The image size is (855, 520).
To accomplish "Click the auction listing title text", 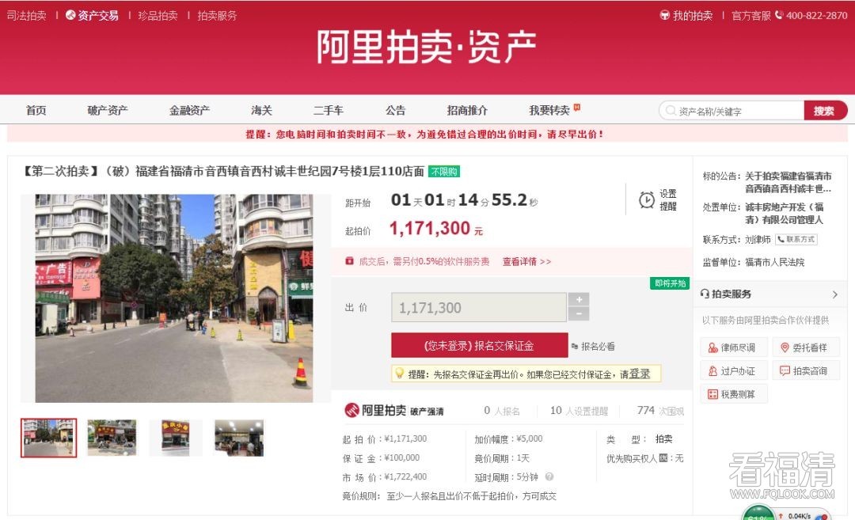I will [x=222, y=171].
